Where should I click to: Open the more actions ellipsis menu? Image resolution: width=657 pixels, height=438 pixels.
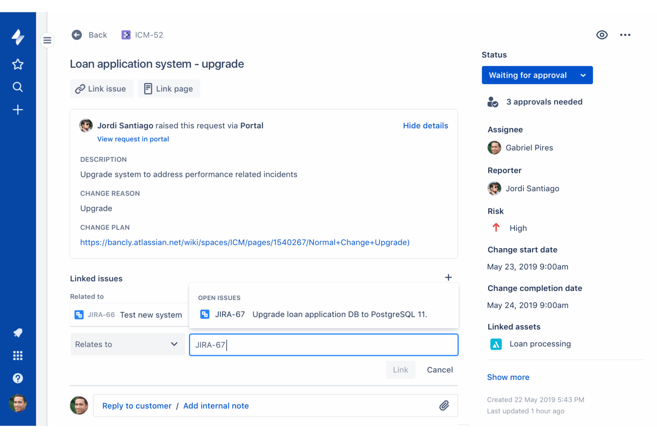click(x=625, y=35)
